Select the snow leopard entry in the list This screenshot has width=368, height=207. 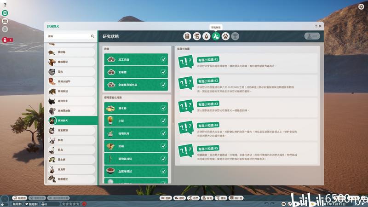coord(71,72)
